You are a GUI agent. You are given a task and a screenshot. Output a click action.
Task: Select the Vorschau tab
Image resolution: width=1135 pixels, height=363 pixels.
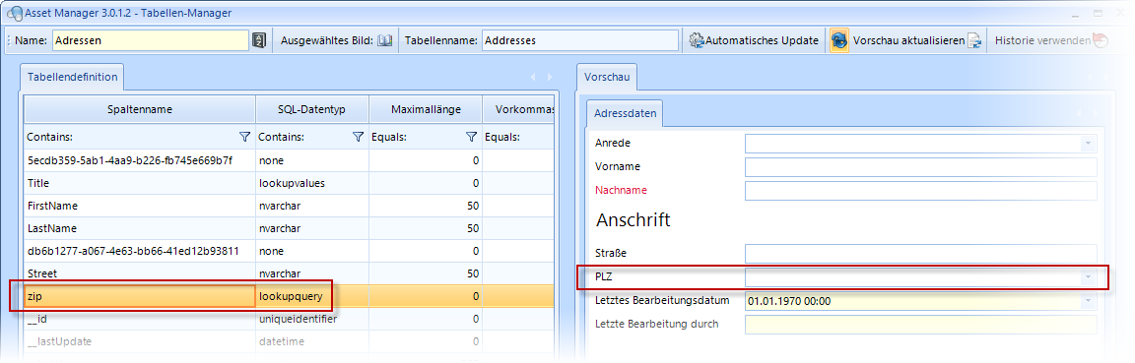607,77
